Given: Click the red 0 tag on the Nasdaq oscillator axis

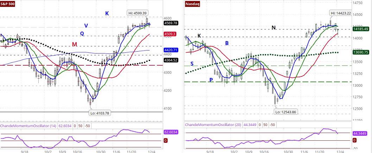Looking at the screenshot, I should (354, 140).
